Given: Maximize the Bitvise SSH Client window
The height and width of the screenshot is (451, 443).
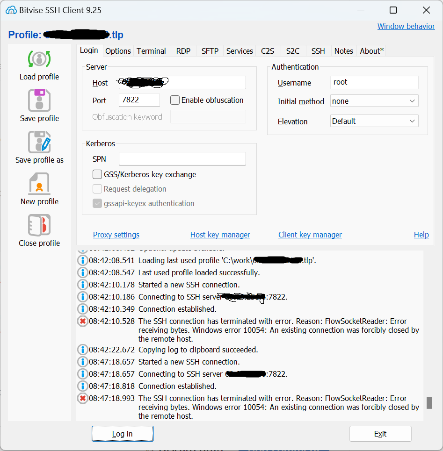Looking at the screenshot, I should point(393,10).
